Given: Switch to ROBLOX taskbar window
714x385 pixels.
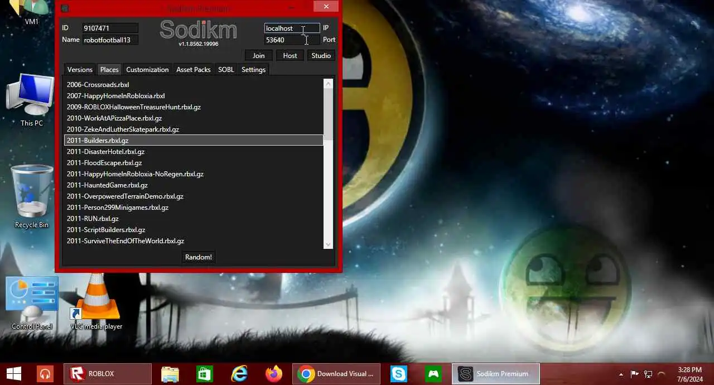Looking at the screenshot, I should (x=108, y=374).
